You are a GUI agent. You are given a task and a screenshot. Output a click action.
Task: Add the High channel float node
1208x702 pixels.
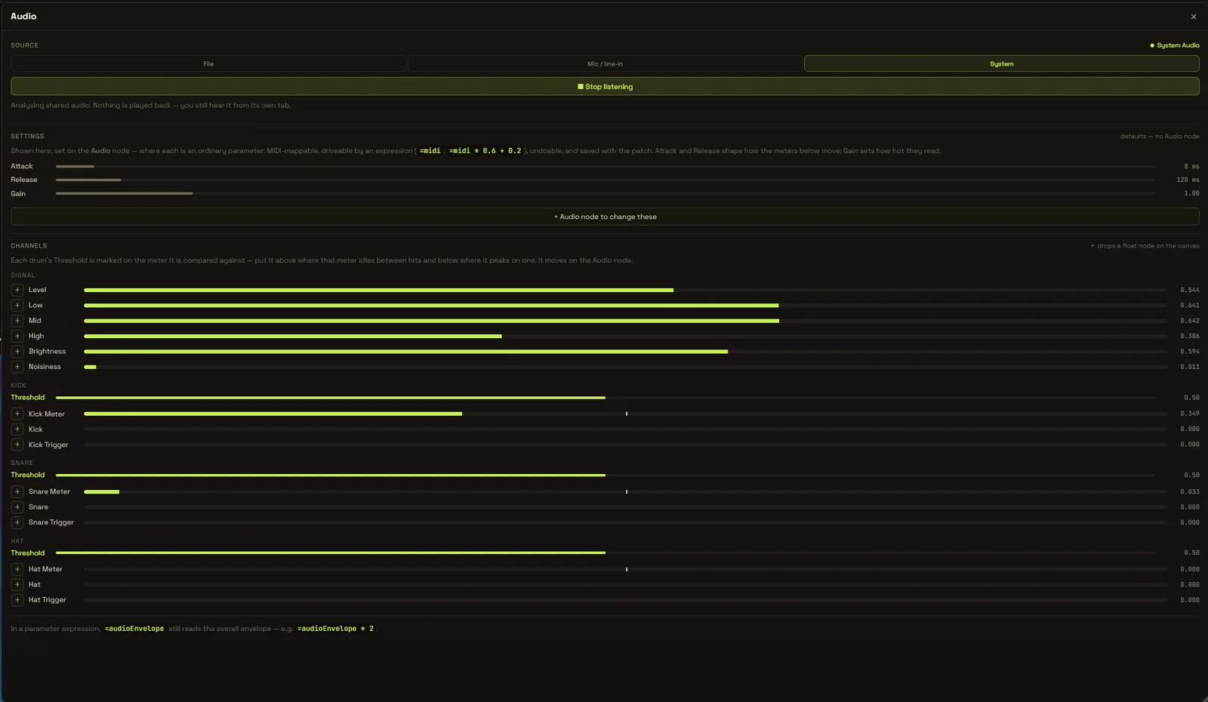(17, 336)
